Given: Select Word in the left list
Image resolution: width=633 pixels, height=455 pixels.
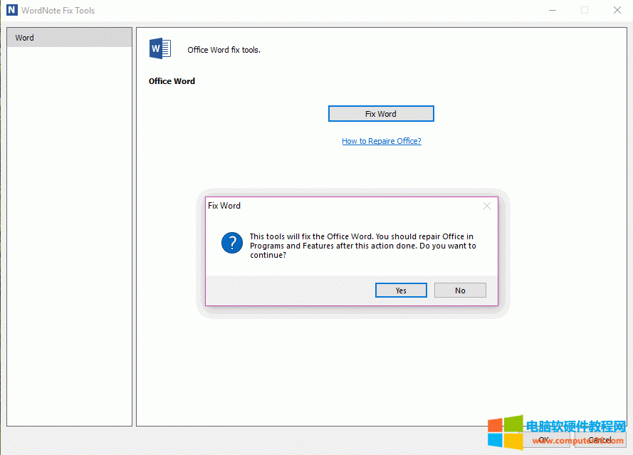Looking at the screenshot, I should point(69,38).
